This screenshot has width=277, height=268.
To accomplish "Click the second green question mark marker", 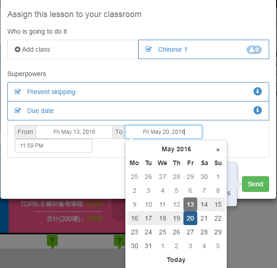I will tap(119, 241).
